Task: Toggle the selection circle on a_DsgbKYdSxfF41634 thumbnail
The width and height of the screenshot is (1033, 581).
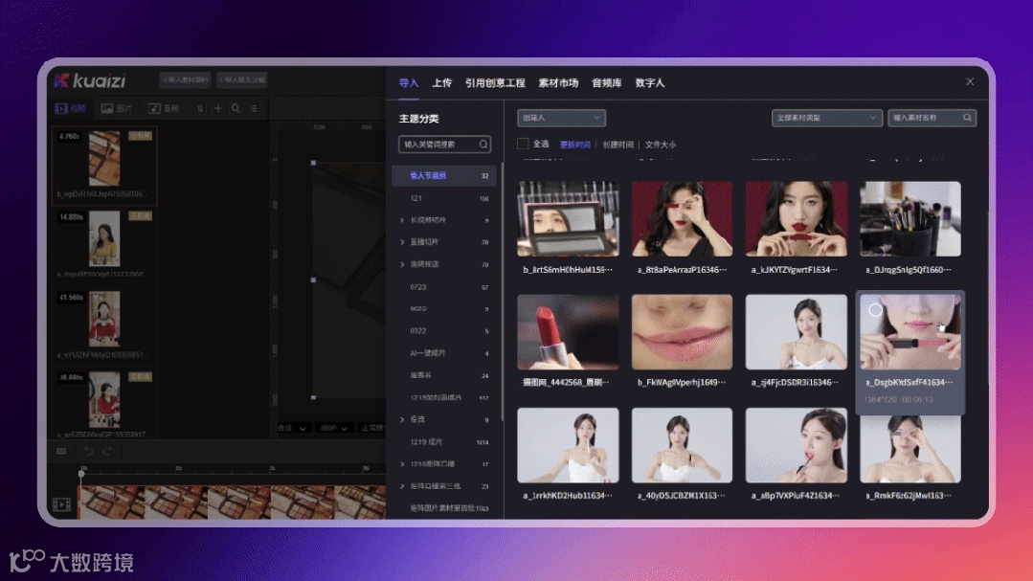Action: tap(875, 309)
